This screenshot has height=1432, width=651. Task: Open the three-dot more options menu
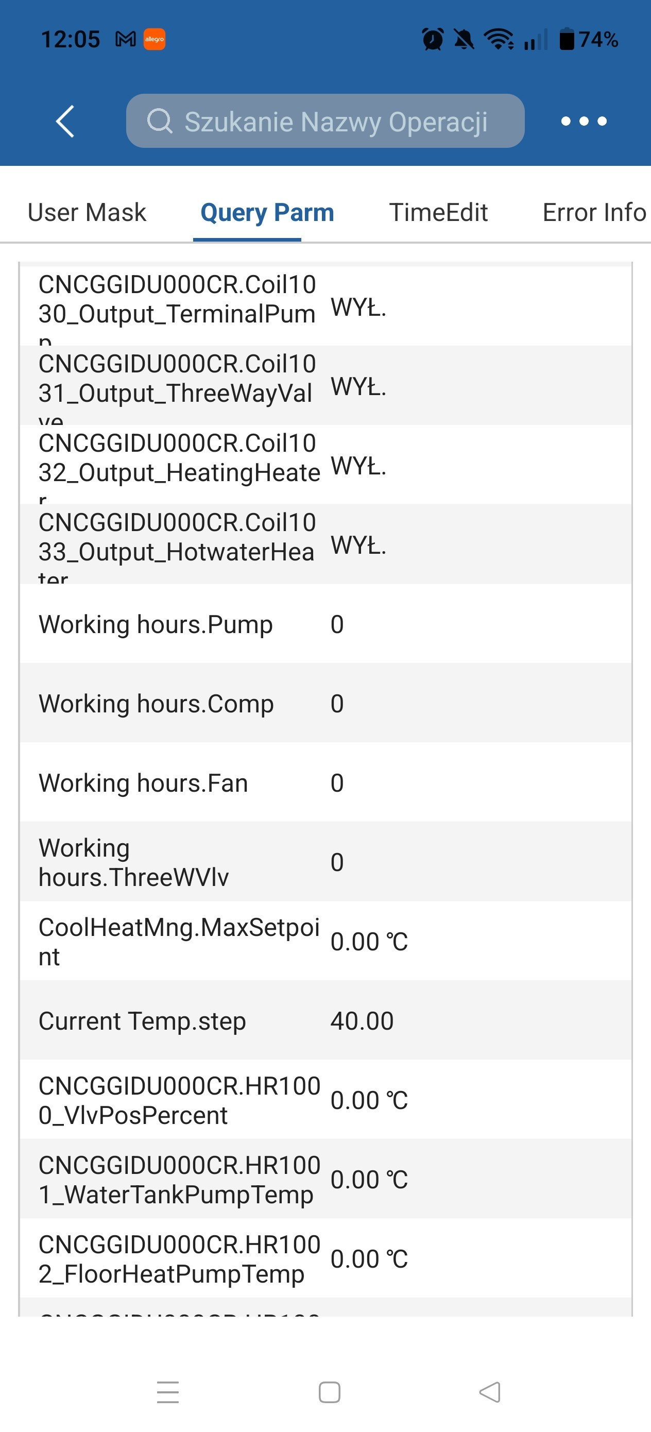583,121
